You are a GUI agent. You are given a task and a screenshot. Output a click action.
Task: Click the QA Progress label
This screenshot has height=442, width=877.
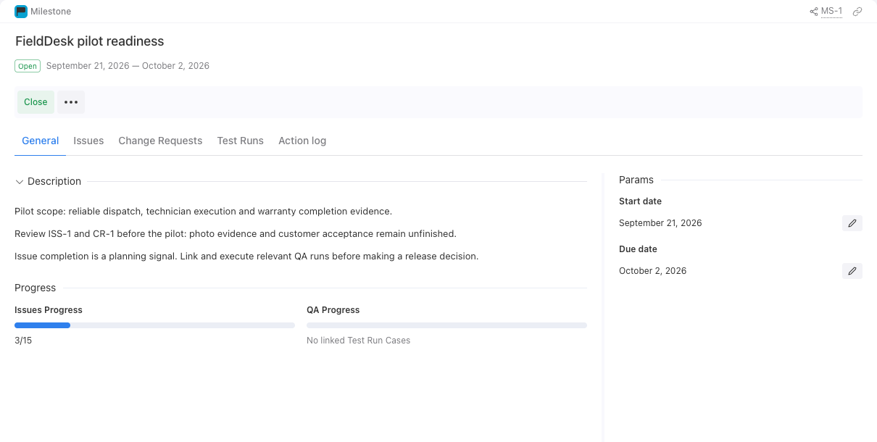click(333, 310)
